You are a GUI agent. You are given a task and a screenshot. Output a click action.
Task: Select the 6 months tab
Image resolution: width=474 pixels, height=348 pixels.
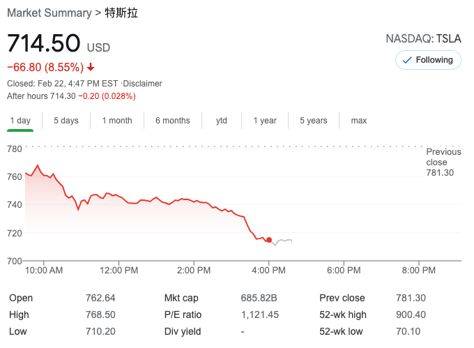click(172, 121)
